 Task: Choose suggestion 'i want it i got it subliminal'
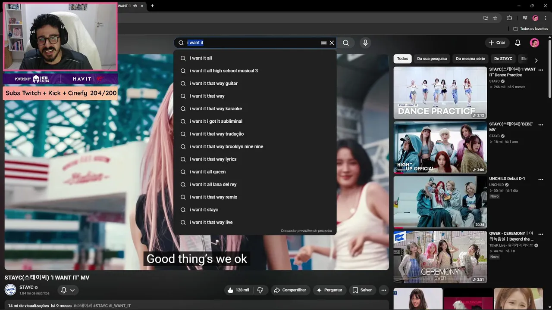[x=255, y=121]
